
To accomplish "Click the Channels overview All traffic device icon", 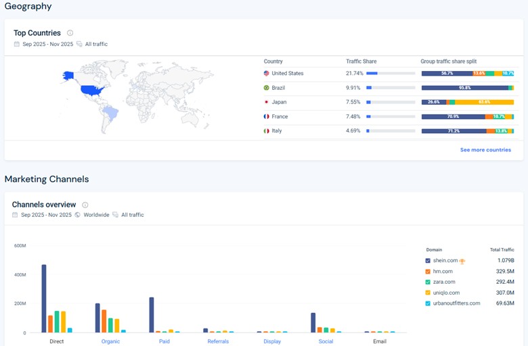I will pos(116,215).
